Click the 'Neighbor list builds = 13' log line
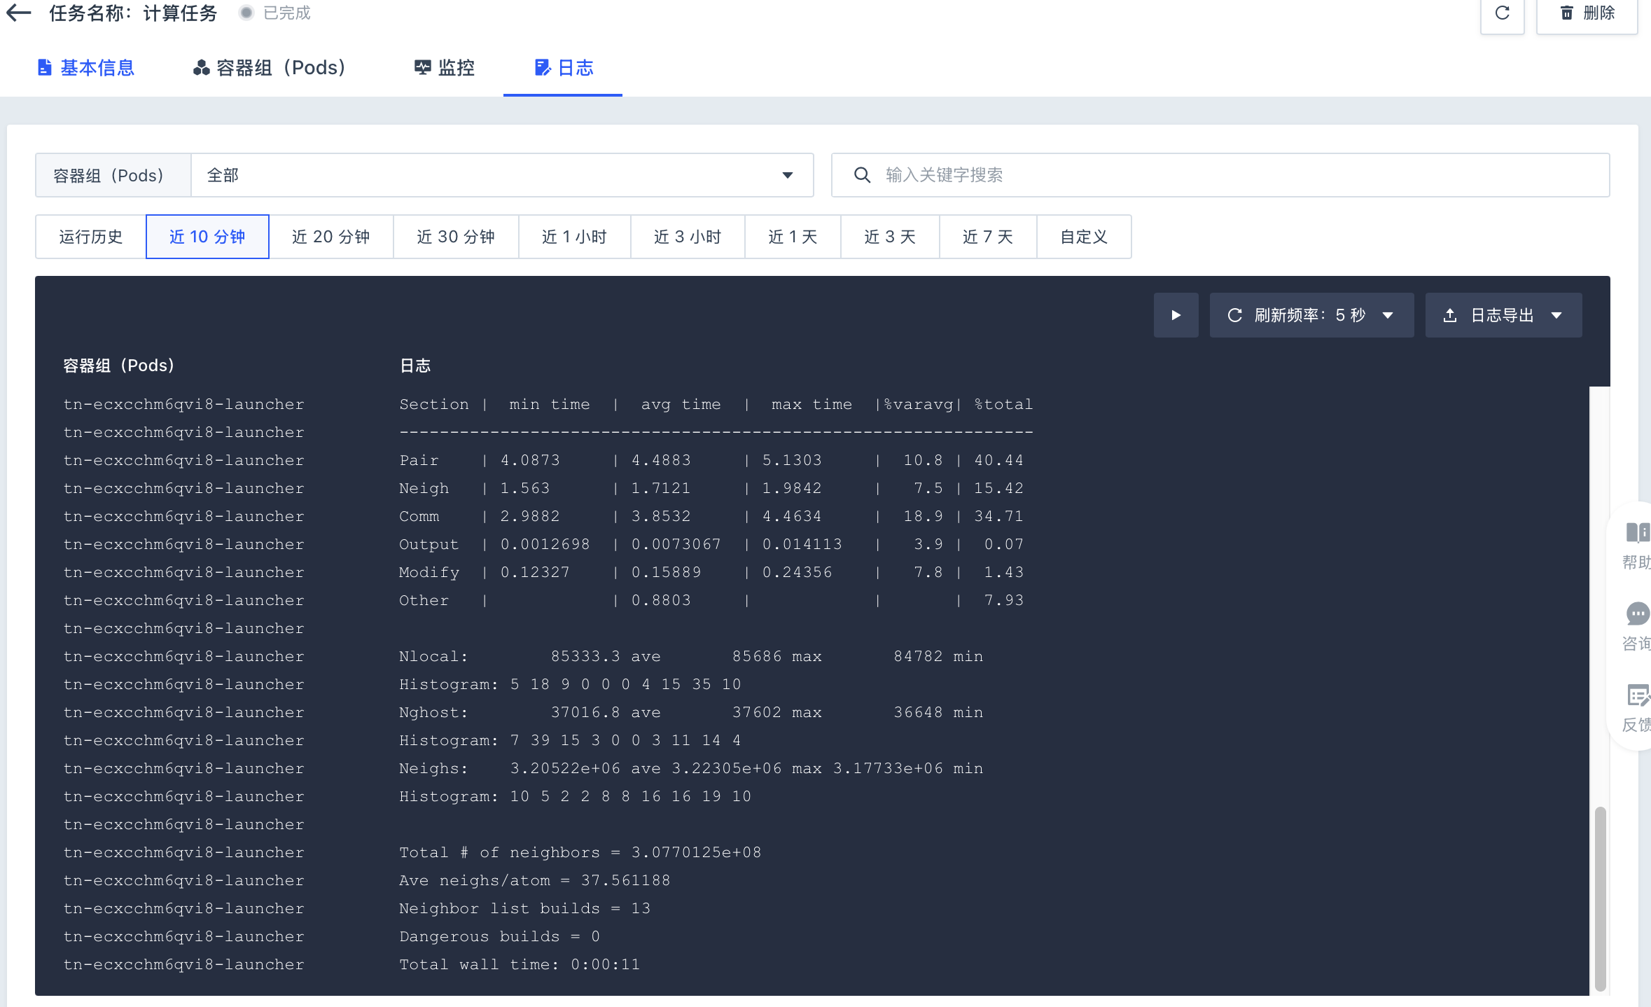This screenshot has width=1651, height=1007. (524, 908)
